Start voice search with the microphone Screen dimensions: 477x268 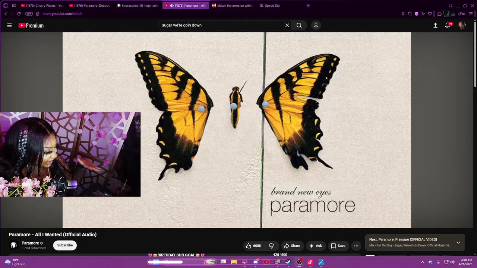pyautogui.click(x=316, y=25)
